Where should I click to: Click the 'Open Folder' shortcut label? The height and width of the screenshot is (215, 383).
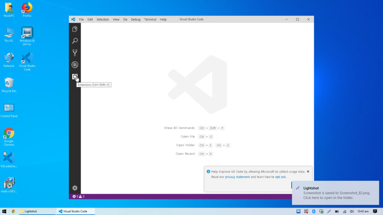[185, 145]
